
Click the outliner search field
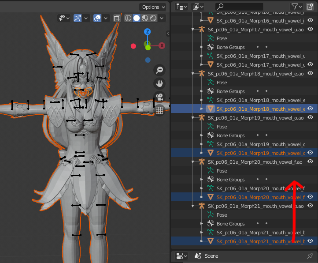239,7
